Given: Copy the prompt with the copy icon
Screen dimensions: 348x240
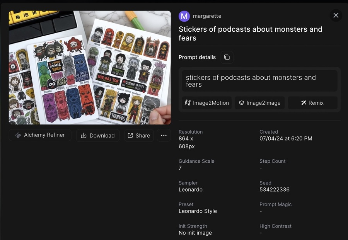Looking at the screenshot, I should pyautogui.click(x=227, y=57).
